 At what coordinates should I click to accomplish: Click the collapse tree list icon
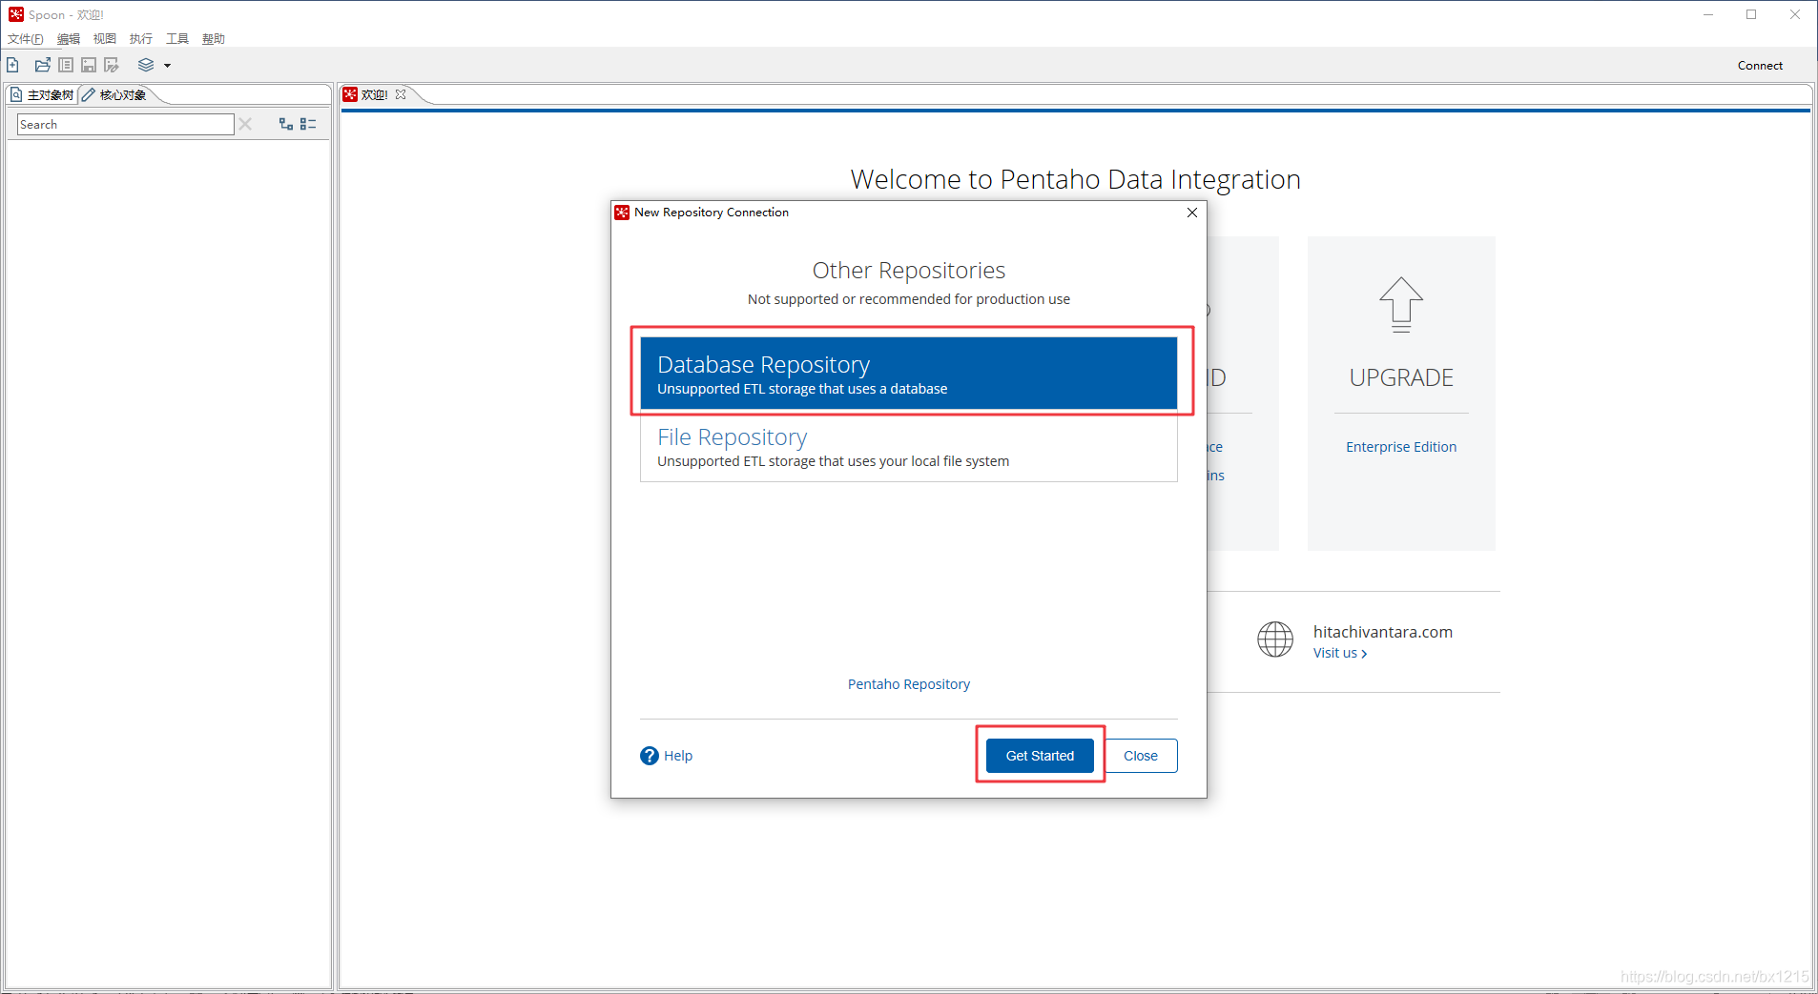308,124
